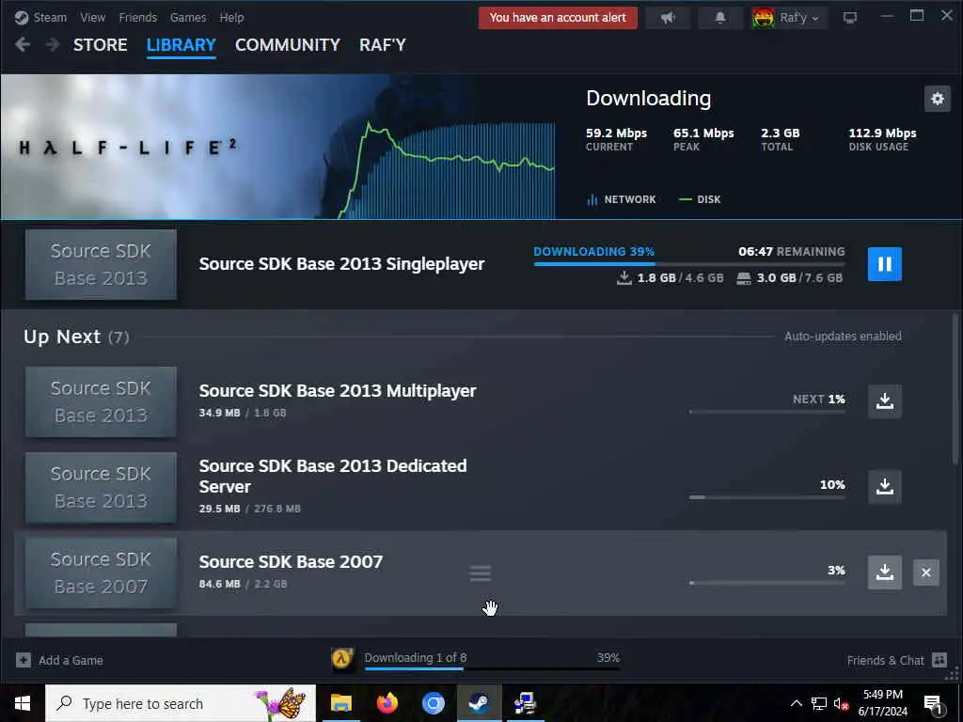Click the download icon for Source SDK Base 2007
Image resolution: width=963 pixels, height=722 pixels.
(884, 573)
